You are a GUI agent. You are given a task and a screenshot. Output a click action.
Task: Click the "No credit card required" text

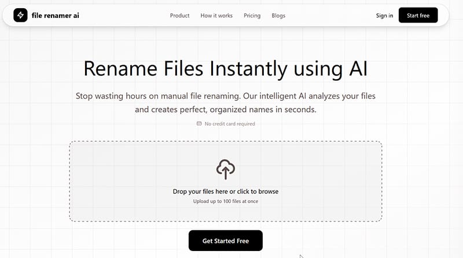click(230, 124)
